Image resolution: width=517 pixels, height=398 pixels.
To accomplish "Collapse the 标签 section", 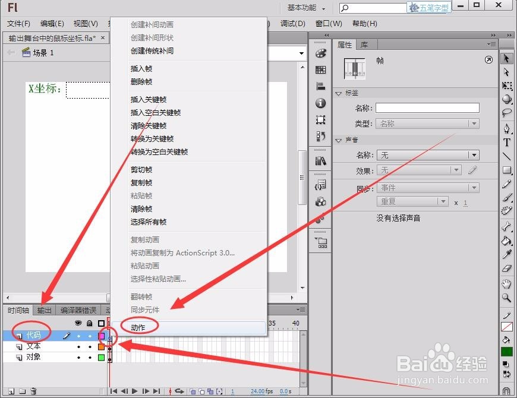I will 338,94.
